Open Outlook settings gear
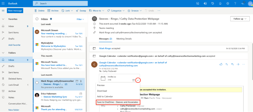 pos(228,3)
